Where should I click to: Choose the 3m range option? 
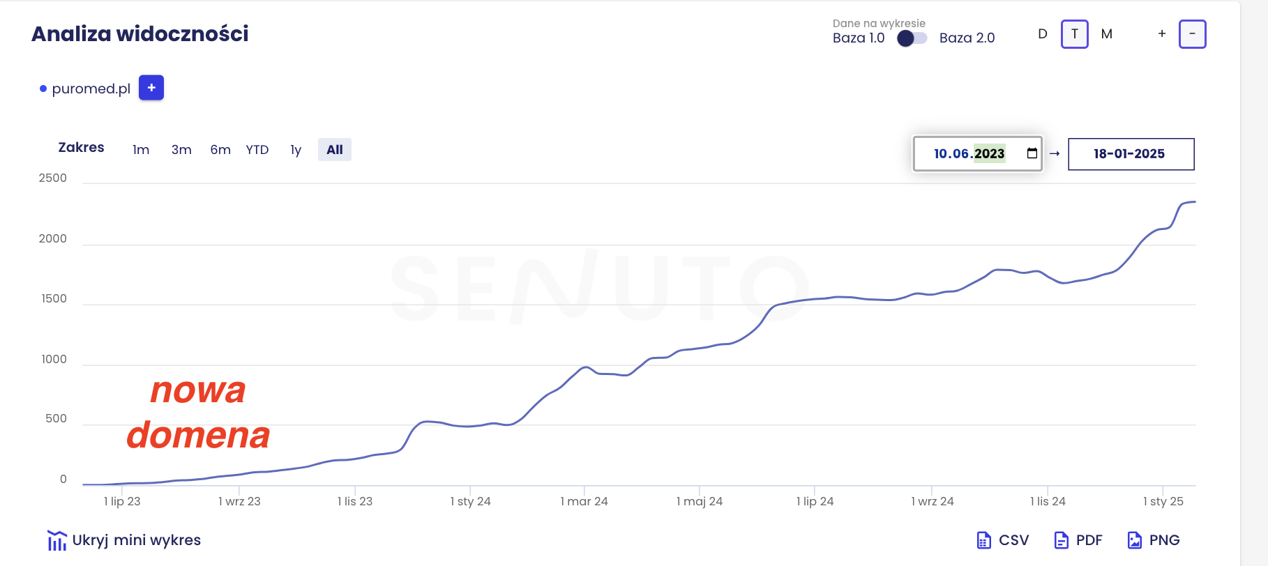click(x=181, y=150)
